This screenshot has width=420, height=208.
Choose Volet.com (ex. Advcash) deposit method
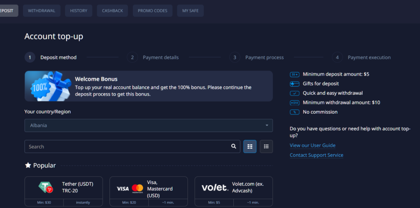(233, 191)
